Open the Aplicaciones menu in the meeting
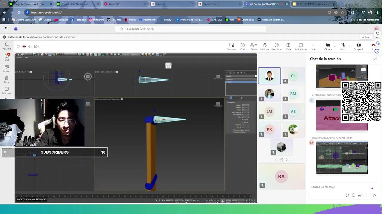This screenshot has height=214, width=382. [x=301, y=46]
